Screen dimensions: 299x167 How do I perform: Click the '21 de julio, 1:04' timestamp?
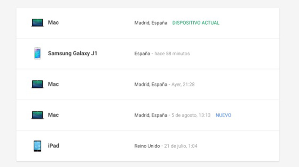tap(182, 146)
